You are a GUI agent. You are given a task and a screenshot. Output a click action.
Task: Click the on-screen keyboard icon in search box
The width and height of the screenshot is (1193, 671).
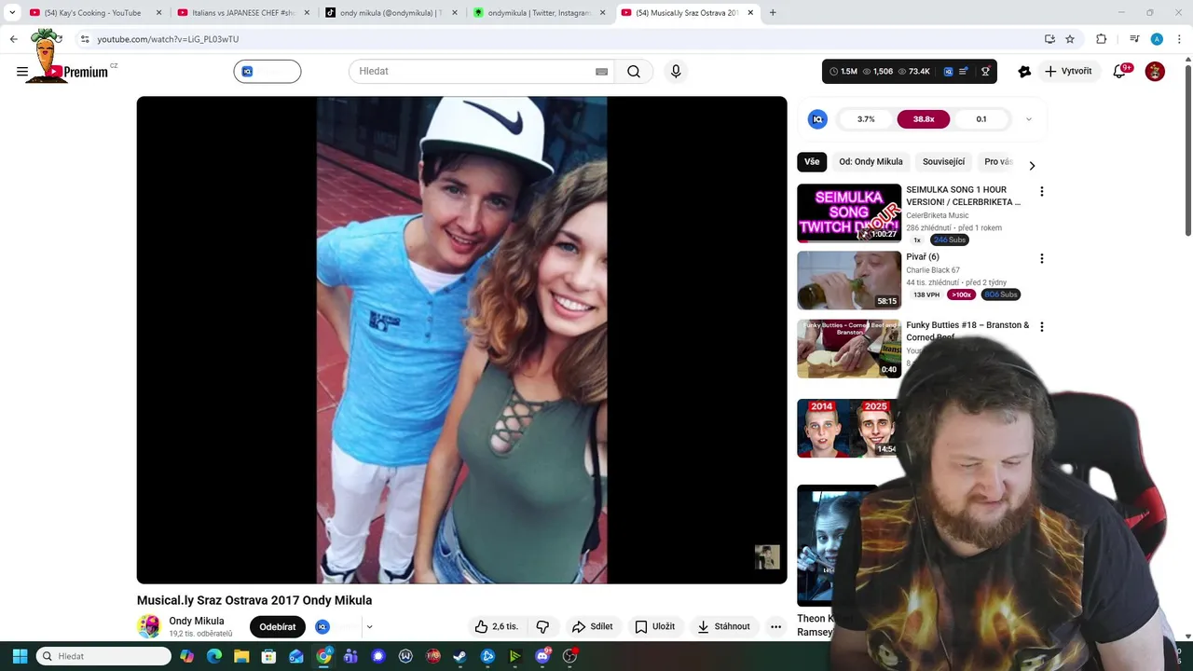[x=601, y=72]
